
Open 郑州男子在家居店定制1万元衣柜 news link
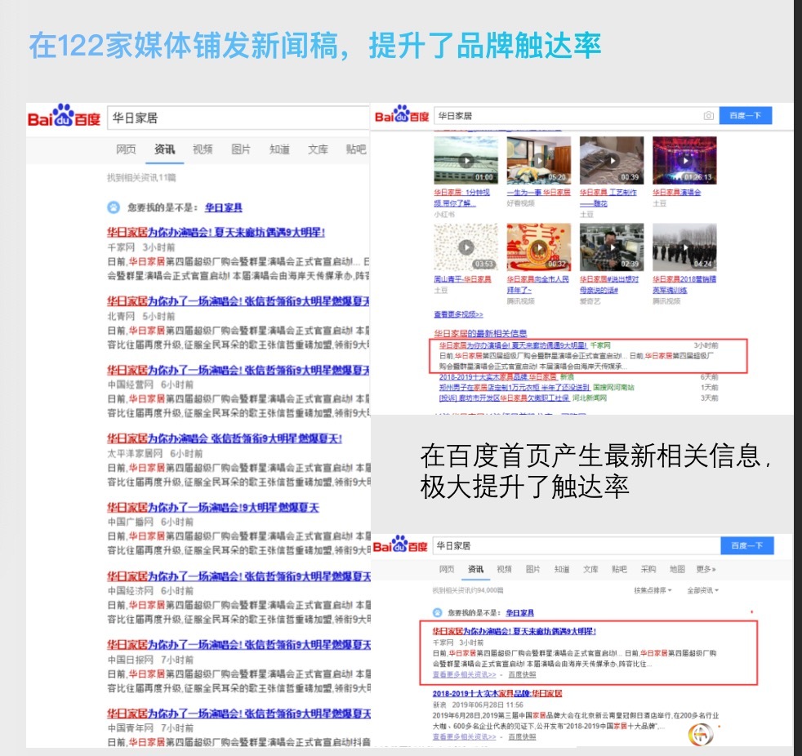tap(515, 388)
